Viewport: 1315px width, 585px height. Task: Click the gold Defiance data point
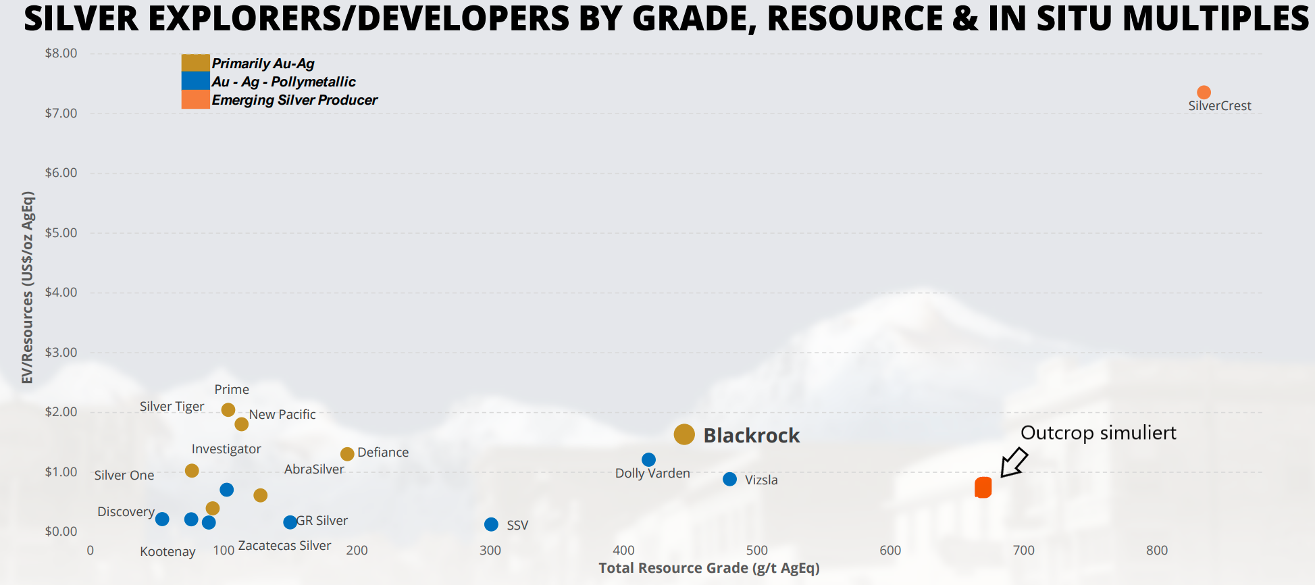(x=347, y=454)
